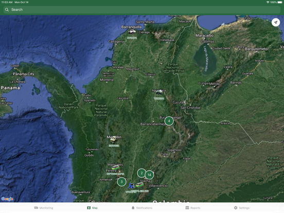The width and height of the screenshot is (284, 213).
Task: Open the Monitoring tab
Action: (x=44, y=208)
